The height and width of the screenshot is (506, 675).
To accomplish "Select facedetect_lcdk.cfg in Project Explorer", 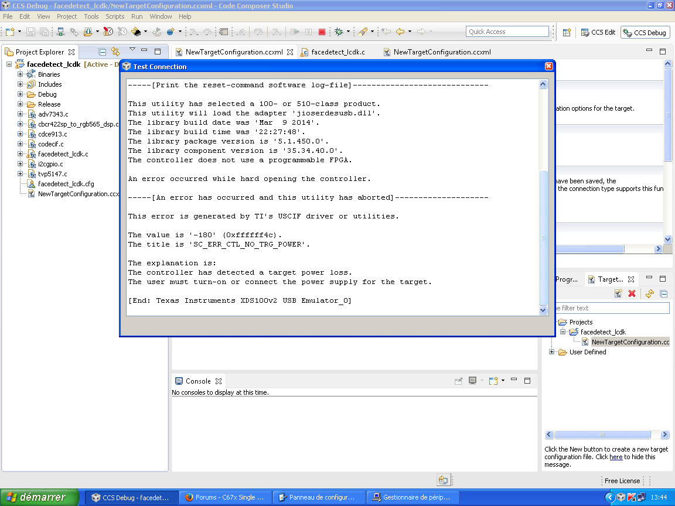I will pos(66,184).
